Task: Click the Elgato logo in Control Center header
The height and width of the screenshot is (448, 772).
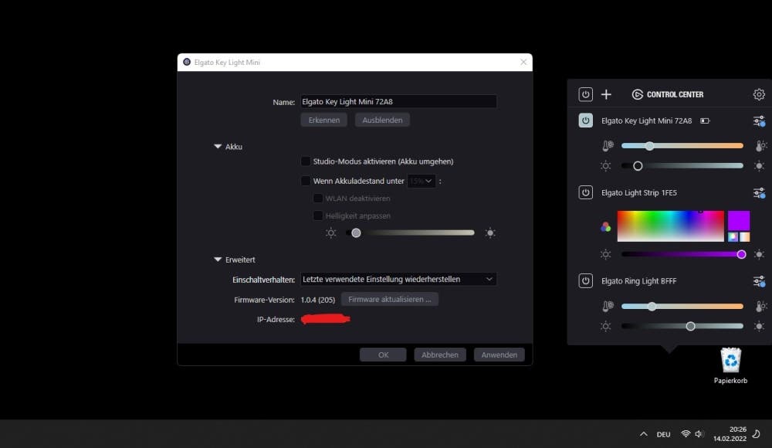Action: coord(637,94)
